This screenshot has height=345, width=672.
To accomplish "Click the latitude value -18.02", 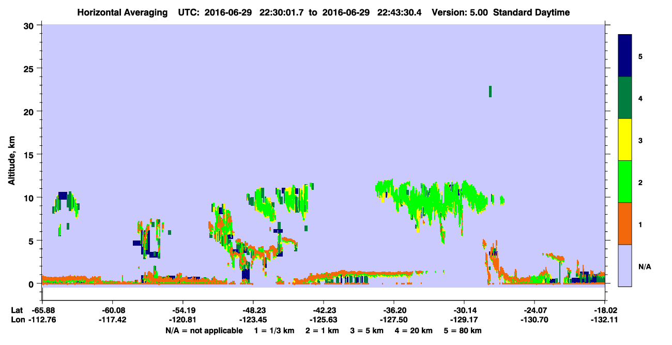I will tap(605, 310).
